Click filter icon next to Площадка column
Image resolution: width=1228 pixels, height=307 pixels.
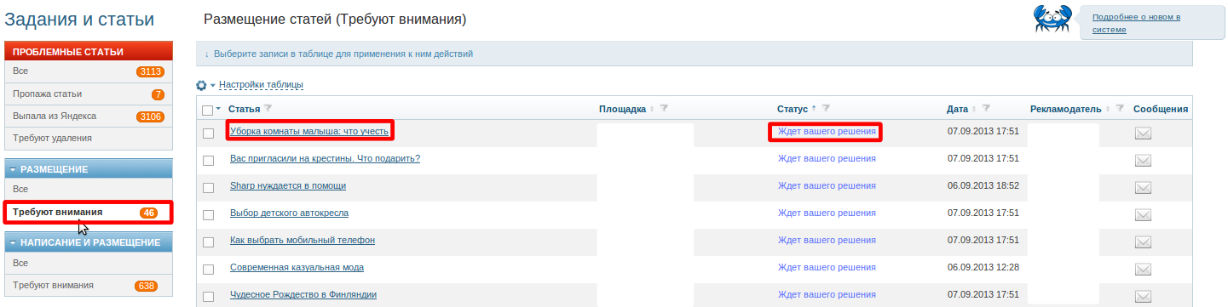click(664, 109)
